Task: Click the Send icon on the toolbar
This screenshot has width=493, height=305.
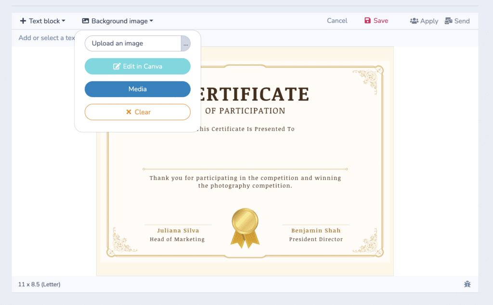Action: 448,21
